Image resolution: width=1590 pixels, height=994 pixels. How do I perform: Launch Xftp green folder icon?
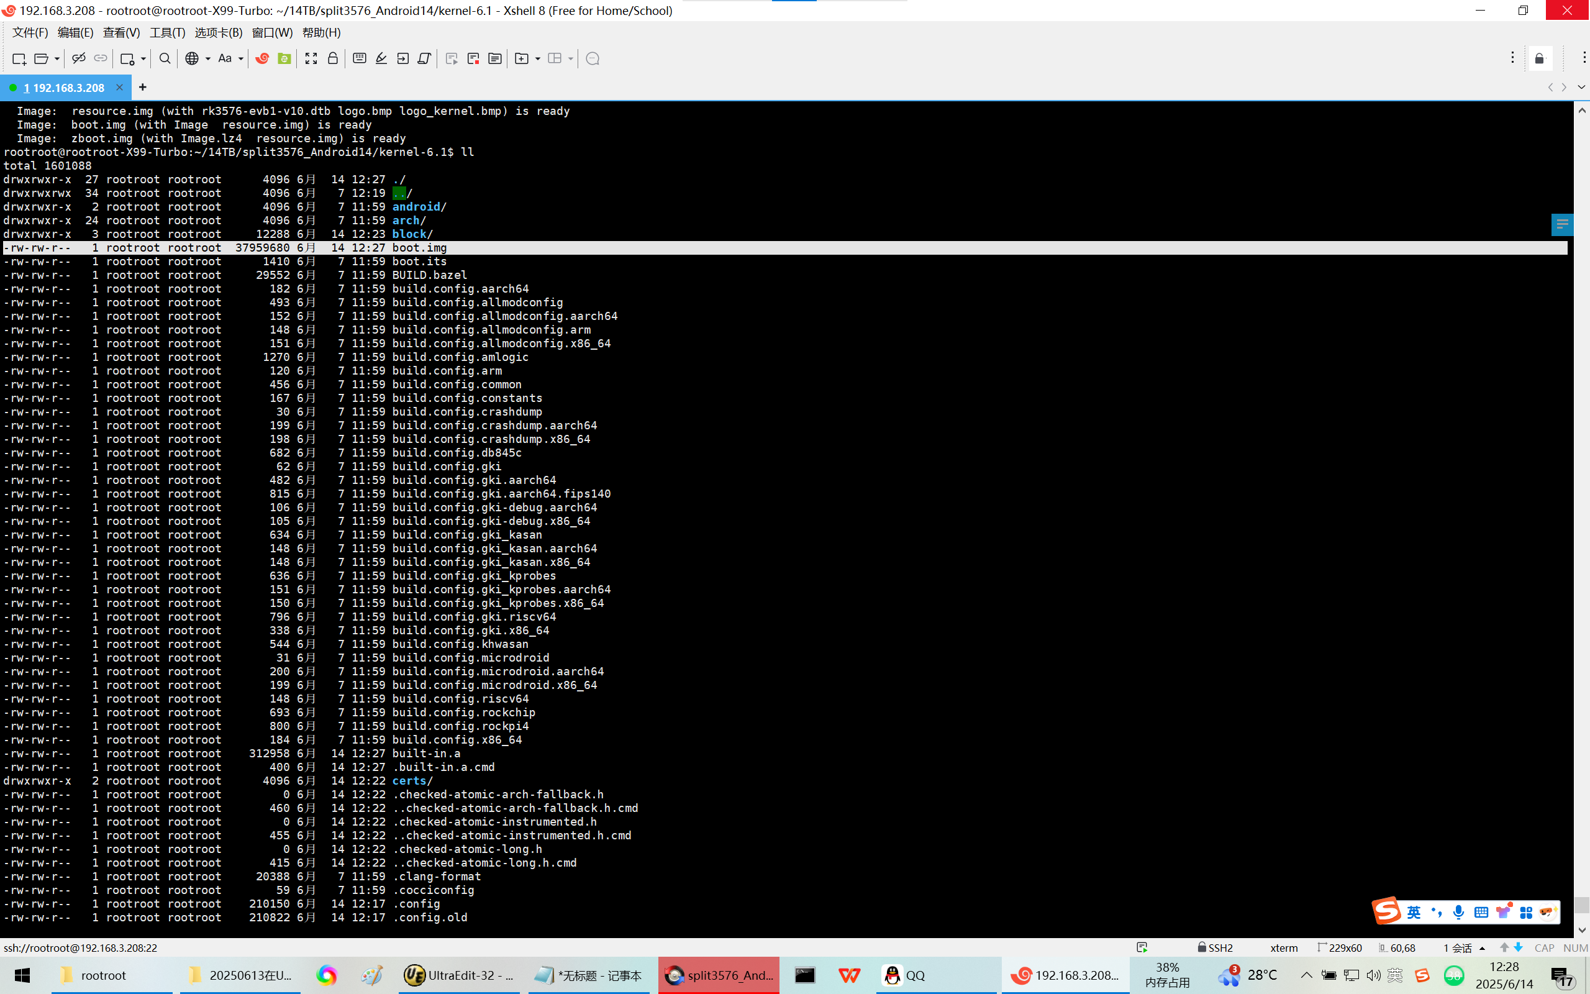[x=284, y=58]
